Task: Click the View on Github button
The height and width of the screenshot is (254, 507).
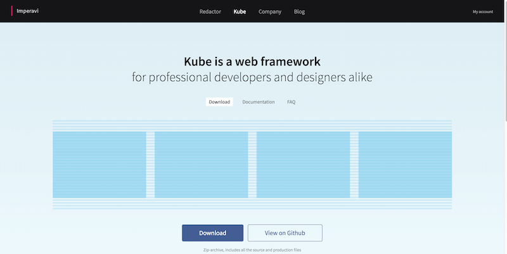Action: coord(285,232)
